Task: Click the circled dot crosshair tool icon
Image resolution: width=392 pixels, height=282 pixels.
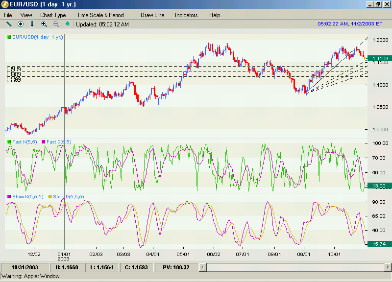Action: [21, 24]
